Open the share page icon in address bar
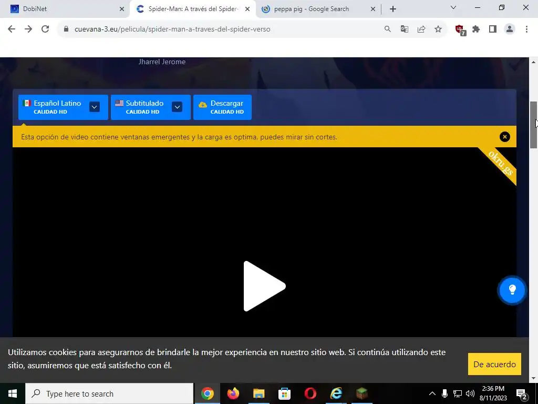The height and width of the screenshot is (404, 538). 421,29
